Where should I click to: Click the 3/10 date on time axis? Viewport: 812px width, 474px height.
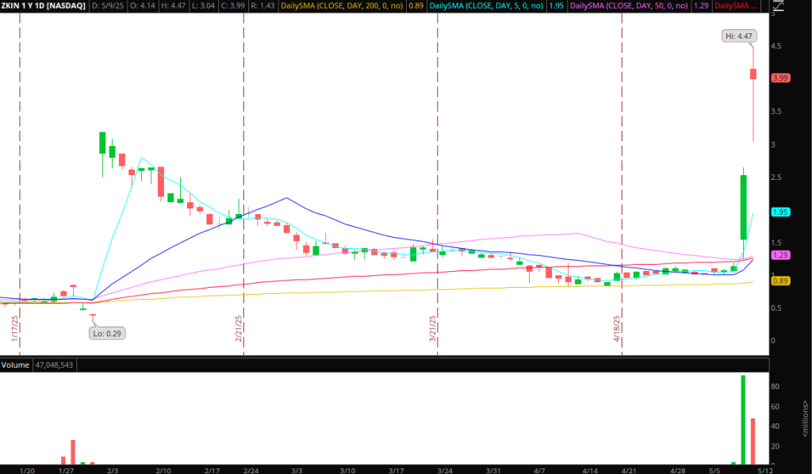pyautogui.click(x=347, y=470)
